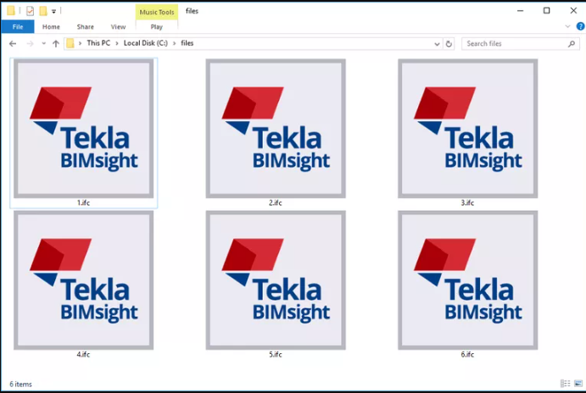586x393 pixels.
Task: Maximize the files window
Action: [x=546, y=11]
